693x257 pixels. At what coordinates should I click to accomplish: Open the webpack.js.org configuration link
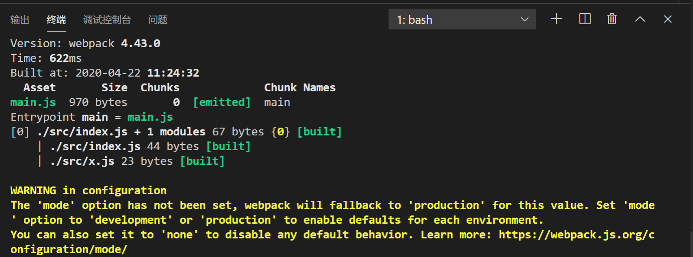(x=577, y=235)
